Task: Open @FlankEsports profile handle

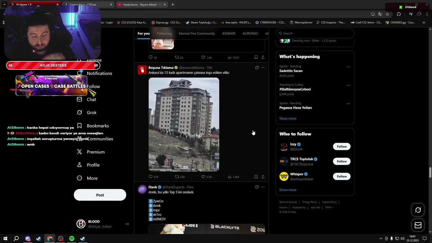Action: point(173,187)
